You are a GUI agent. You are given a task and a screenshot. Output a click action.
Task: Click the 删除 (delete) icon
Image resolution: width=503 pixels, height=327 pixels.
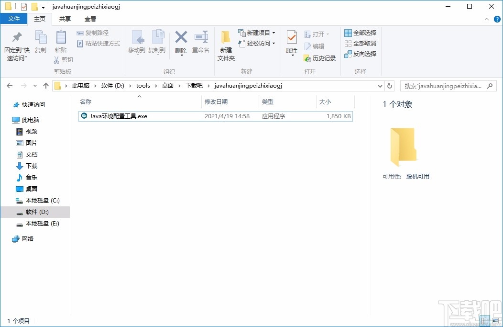[181, 42]
